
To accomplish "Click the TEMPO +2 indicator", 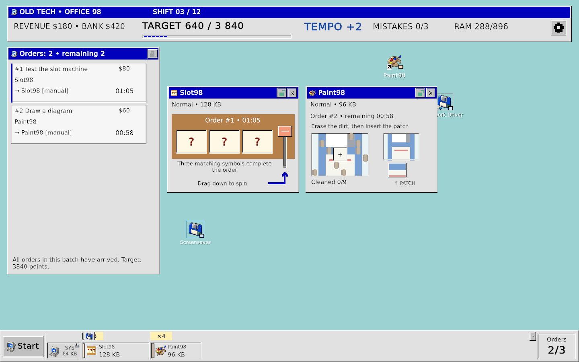I will 333,27.
